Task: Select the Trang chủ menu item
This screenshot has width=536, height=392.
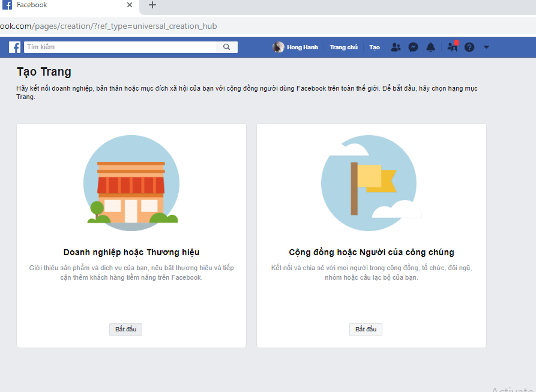Action: tap(343, 47)
